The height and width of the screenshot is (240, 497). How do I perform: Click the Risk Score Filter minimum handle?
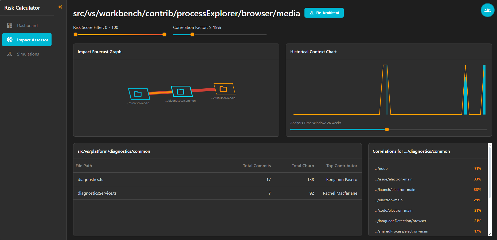76,34
